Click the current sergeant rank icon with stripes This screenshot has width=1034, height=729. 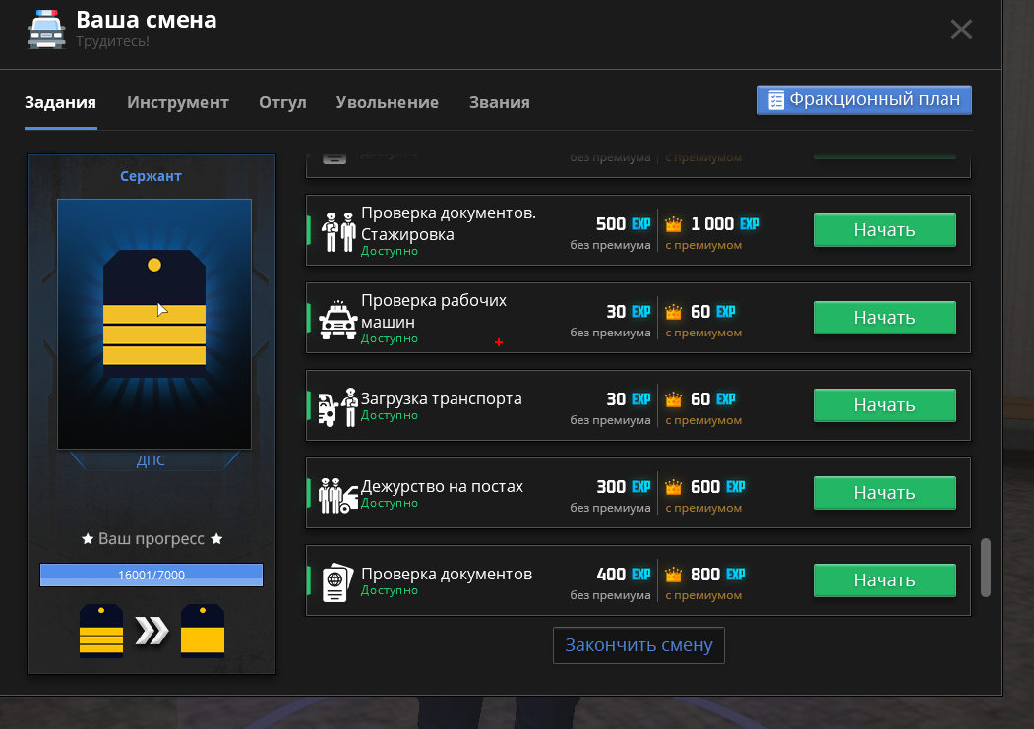click(x=101, y=630)
